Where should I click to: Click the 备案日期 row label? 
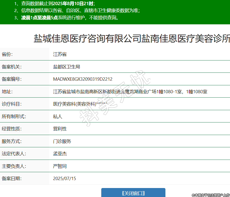pyautogui.click(x=12, y=179)
